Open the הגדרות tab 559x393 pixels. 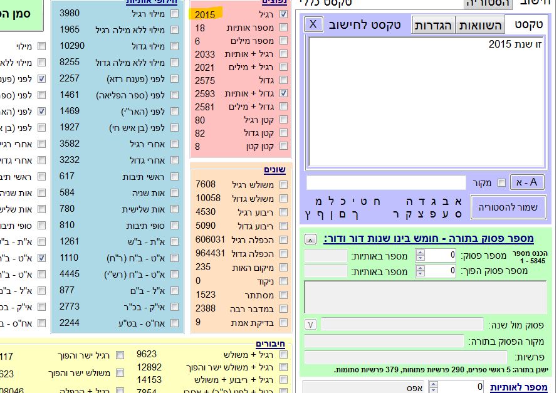pos(434,25)
